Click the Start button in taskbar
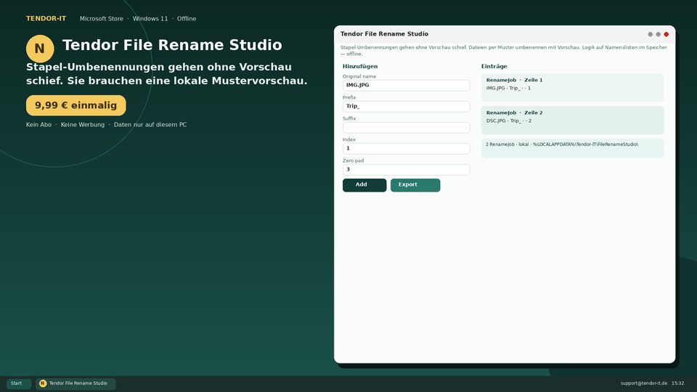The image size is (697, 392). click(19, 383)
